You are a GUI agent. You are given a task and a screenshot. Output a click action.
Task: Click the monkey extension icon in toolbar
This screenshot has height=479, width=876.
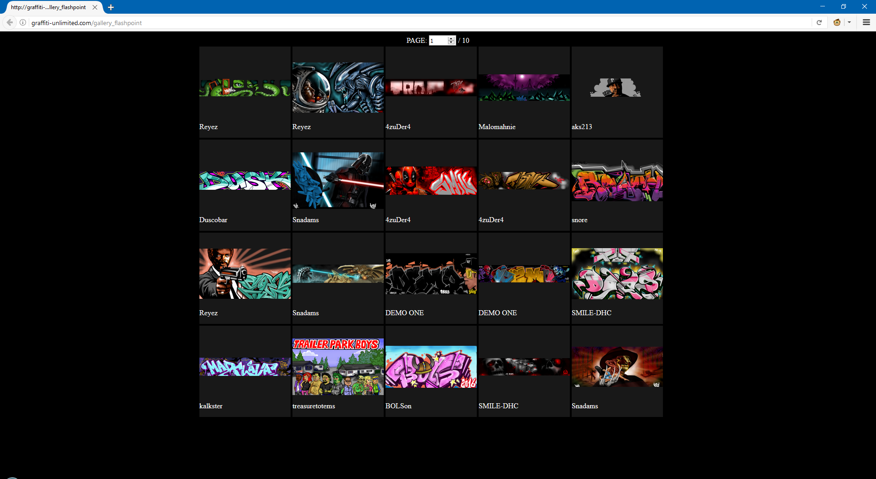click(x=837, y=22)
